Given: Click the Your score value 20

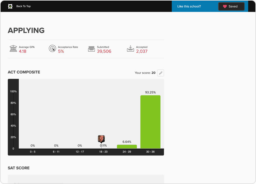Looking at the screenshot, I should tap(153, 73).
